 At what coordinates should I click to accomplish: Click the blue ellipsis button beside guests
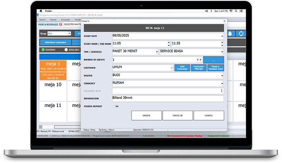click(x=213, y=60)
